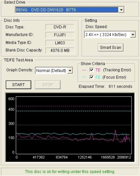The width and height of the screenshot is (140, 176).
Task: Expand the Disc Speed dropdown arrow
Action: click(133, 34)
